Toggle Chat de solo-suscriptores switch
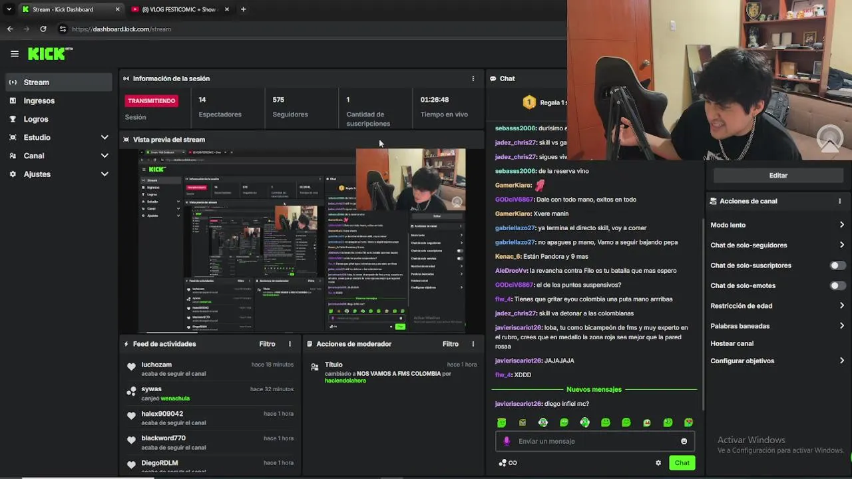The width and height of the screenshot is (852, 479). coord(837,265)
